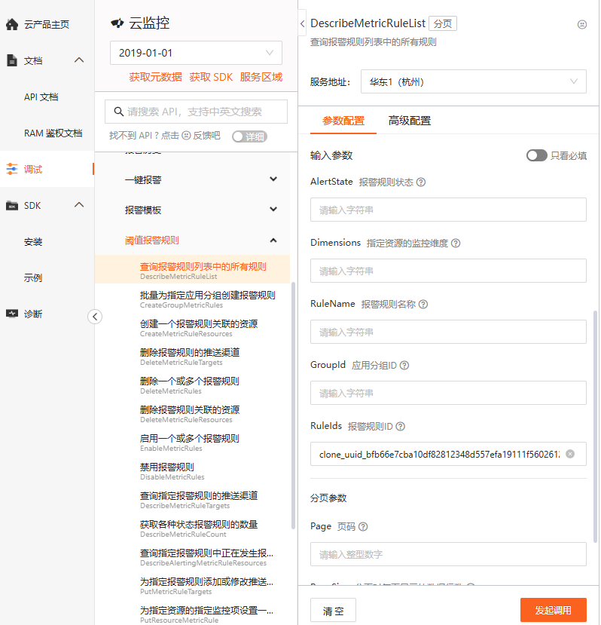The height and width of the screenshot is (625, 601).
Task: Open help icon for GroupId
Action: 404,365
